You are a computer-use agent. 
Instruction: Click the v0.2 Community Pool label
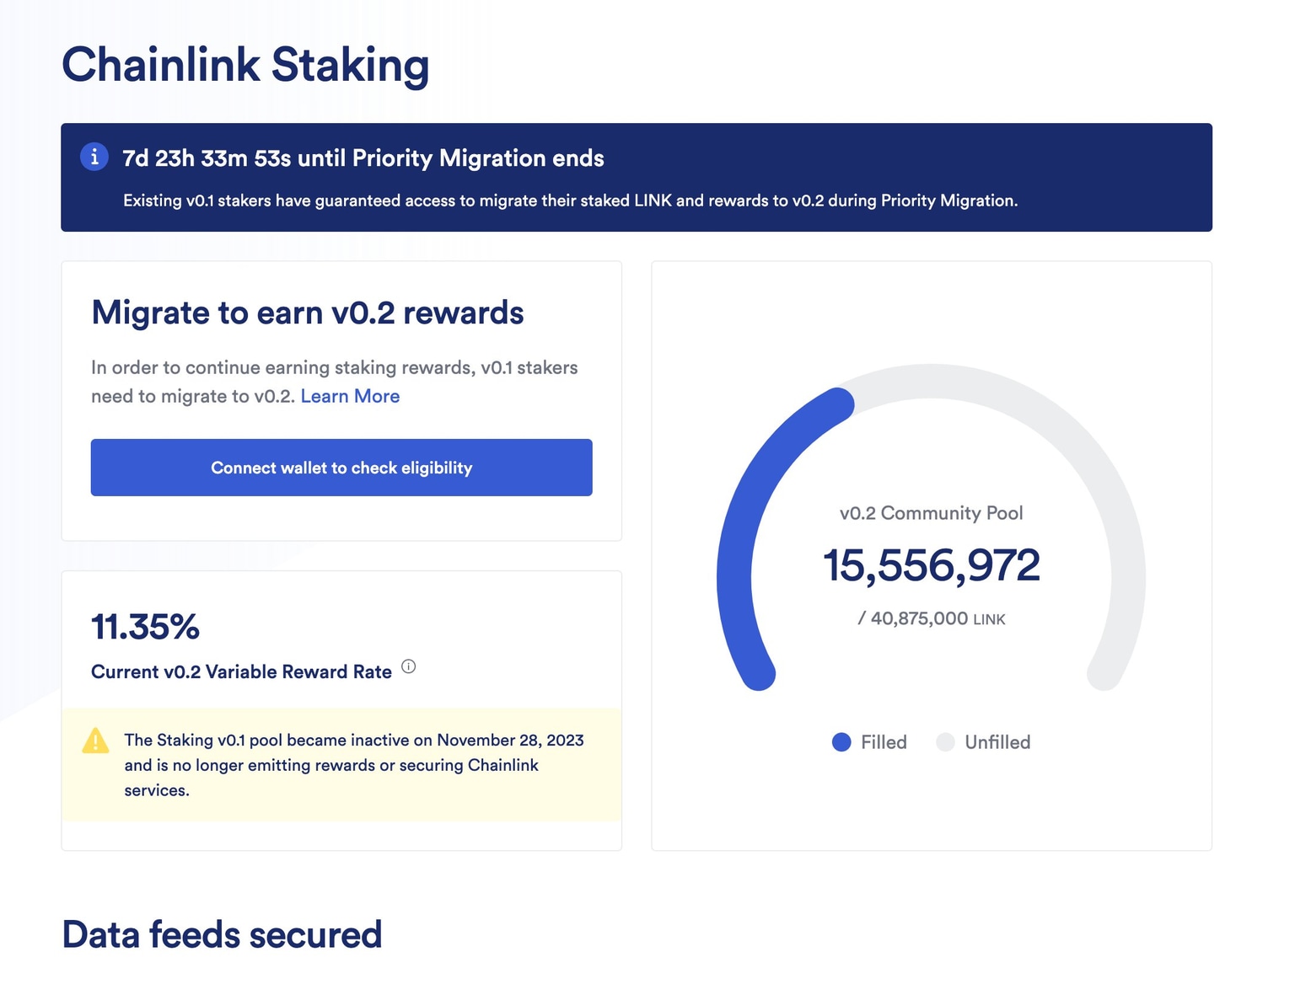tap(932, 513)
